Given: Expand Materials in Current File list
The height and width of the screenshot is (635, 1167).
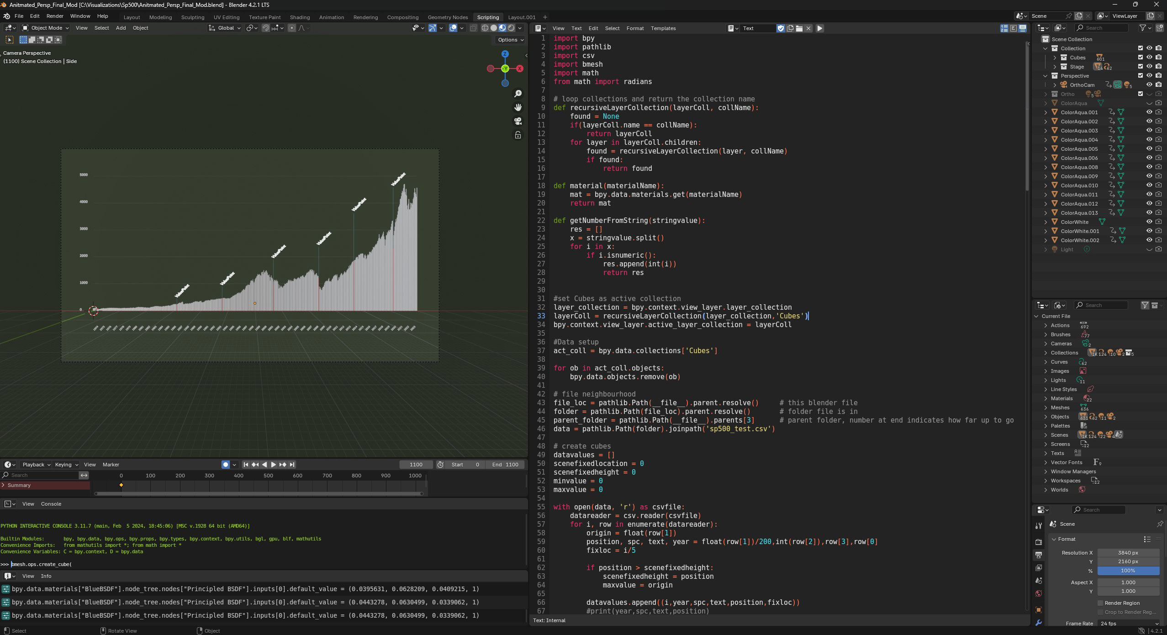Looking at the screenshot, I should [1046, 398].
